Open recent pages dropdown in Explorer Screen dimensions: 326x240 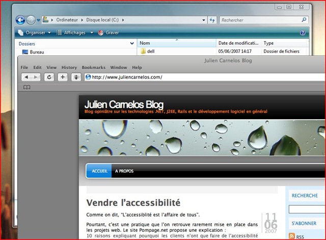point(38,20)
